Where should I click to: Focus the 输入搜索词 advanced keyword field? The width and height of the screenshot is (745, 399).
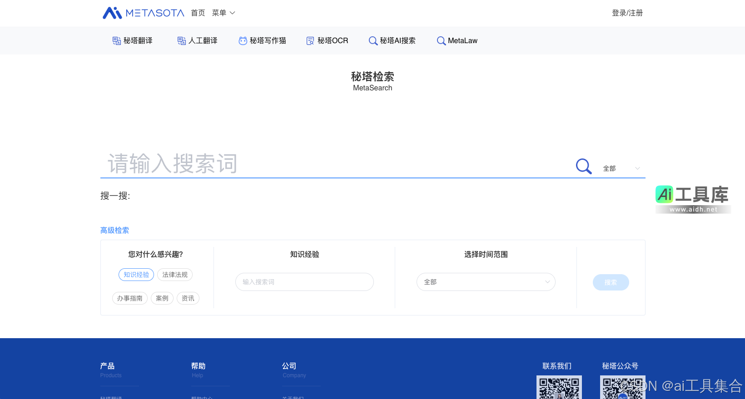coord(304,282)
